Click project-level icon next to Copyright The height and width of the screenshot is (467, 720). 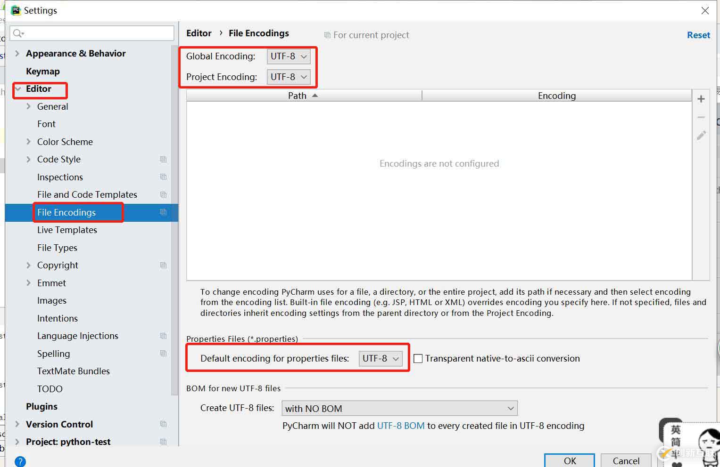click(x=163, y=265)
